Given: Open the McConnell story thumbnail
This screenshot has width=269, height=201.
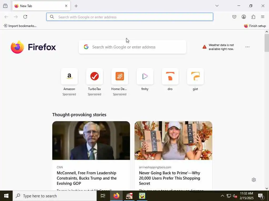Looking at the screenshot, I should pos(91,141).
